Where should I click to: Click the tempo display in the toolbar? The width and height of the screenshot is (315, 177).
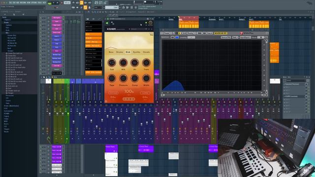pyautogui.click(x=67, y=3)
